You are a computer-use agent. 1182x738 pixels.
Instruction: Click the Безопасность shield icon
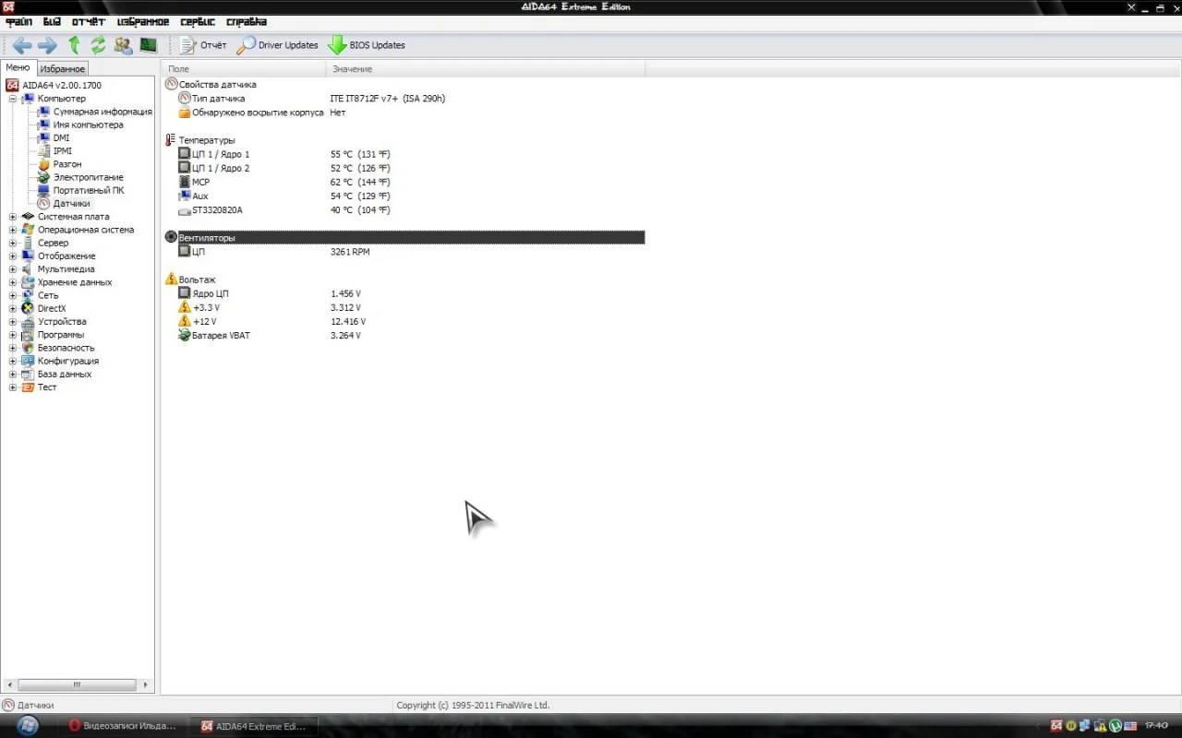[x=28, y=348]
